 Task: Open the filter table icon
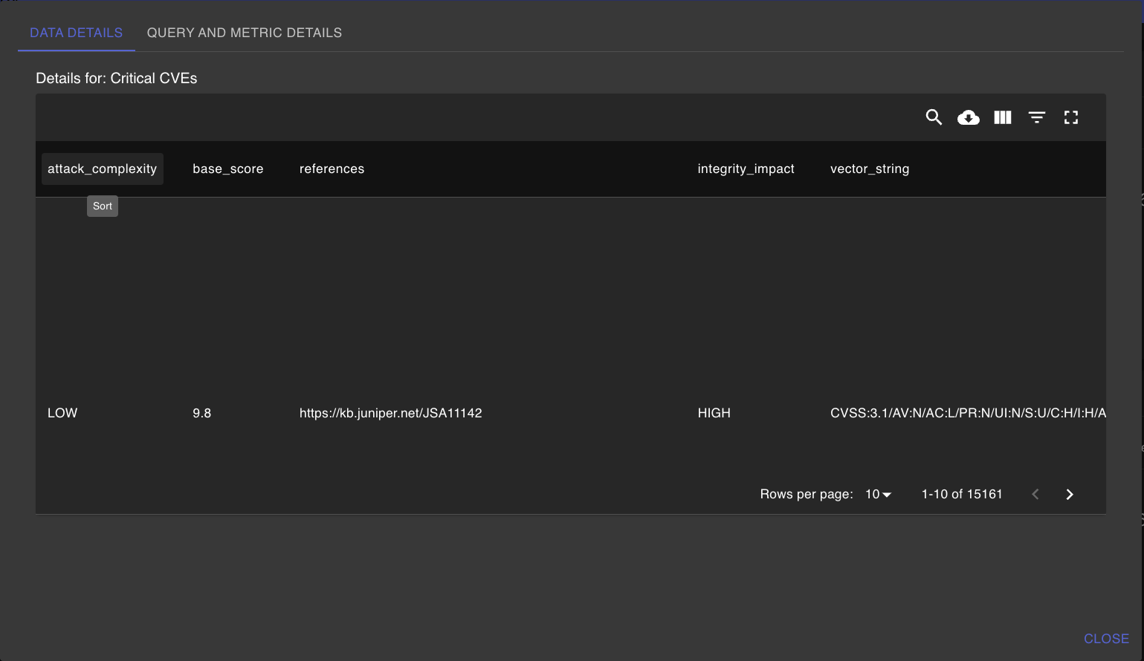[1036, 117]
